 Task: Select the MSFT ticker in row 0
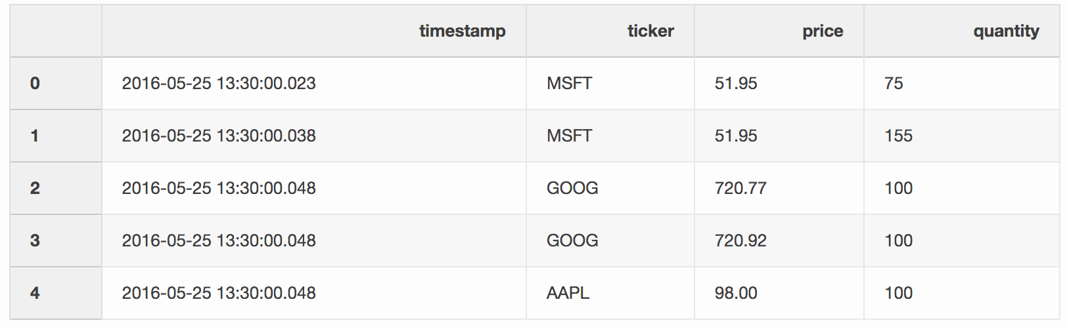(569, 83)
